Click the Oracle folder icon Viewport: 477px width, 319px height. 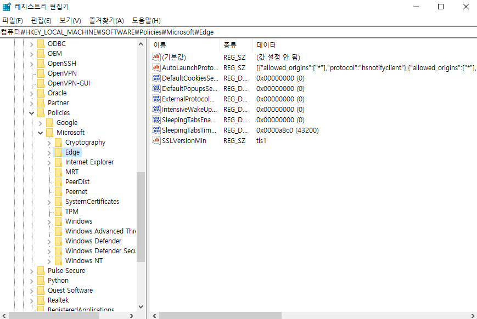41,93
